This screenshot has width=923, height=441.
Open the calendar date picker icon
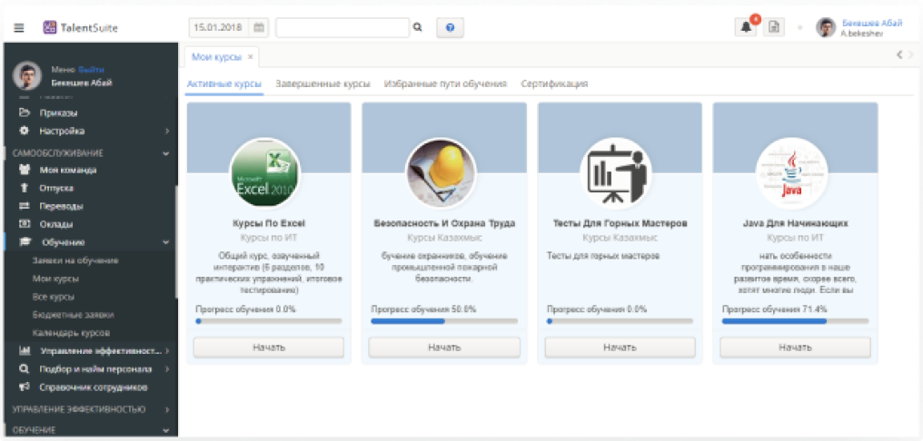pyautogui.click(x=259, y=27)
